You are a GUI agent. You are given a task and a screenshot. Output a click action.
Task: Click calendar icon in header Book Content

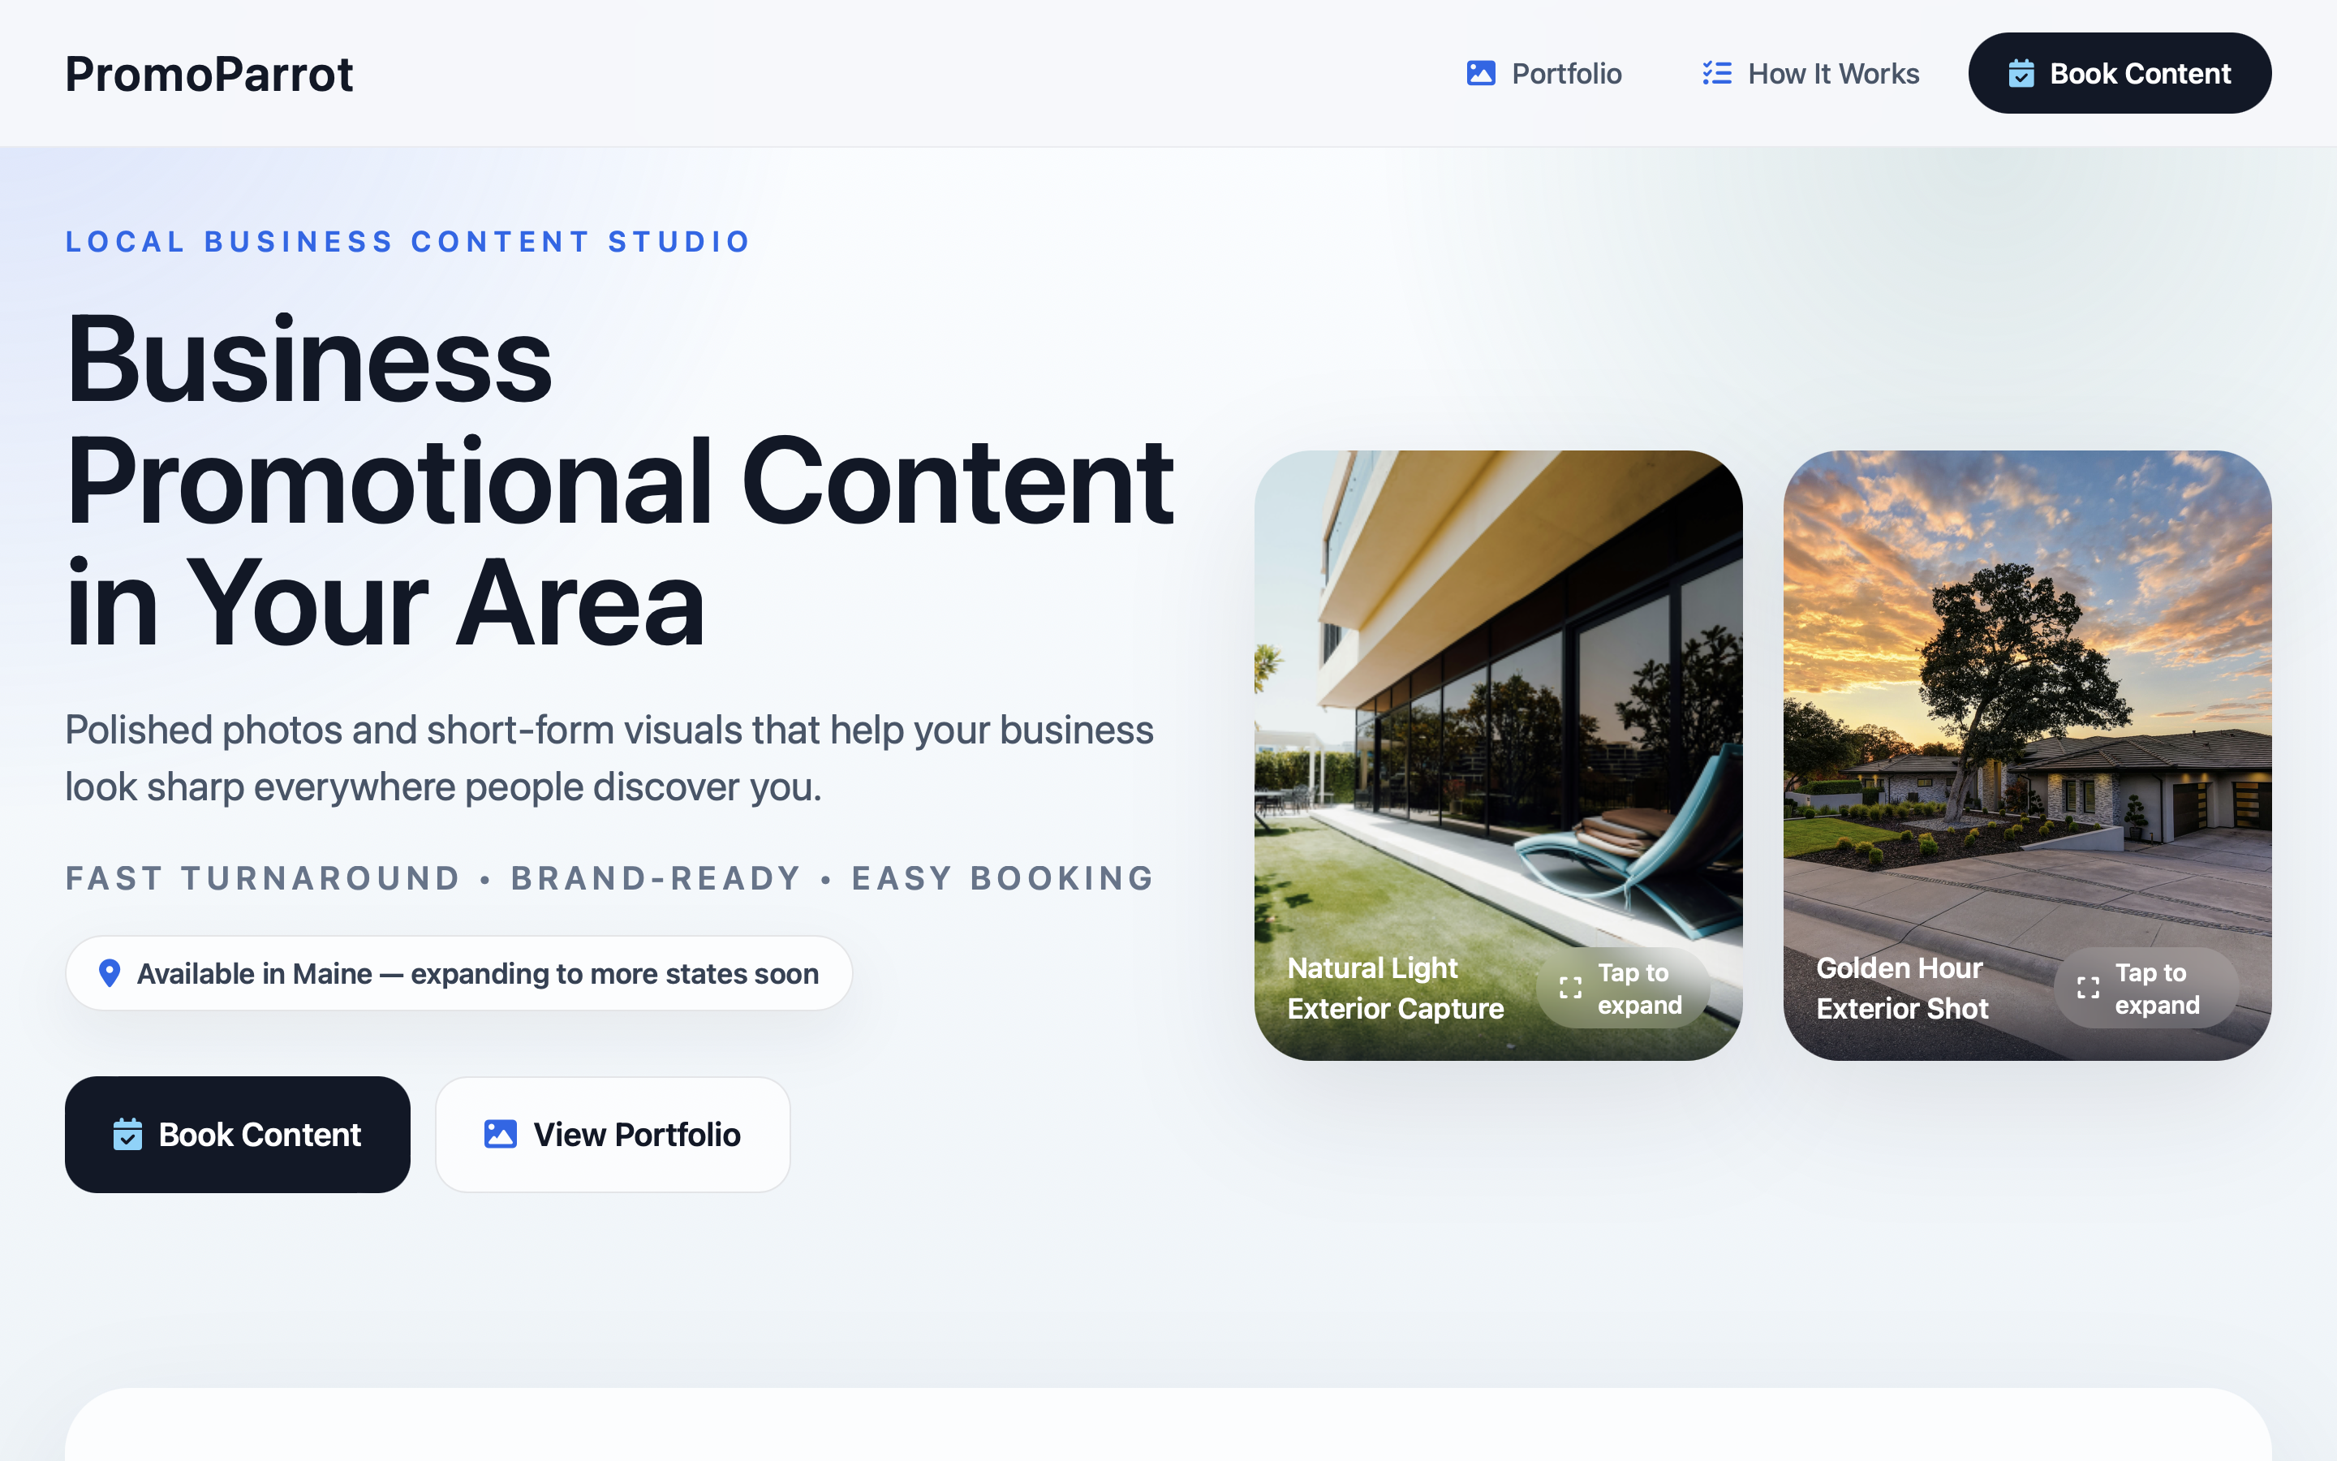2021,73
